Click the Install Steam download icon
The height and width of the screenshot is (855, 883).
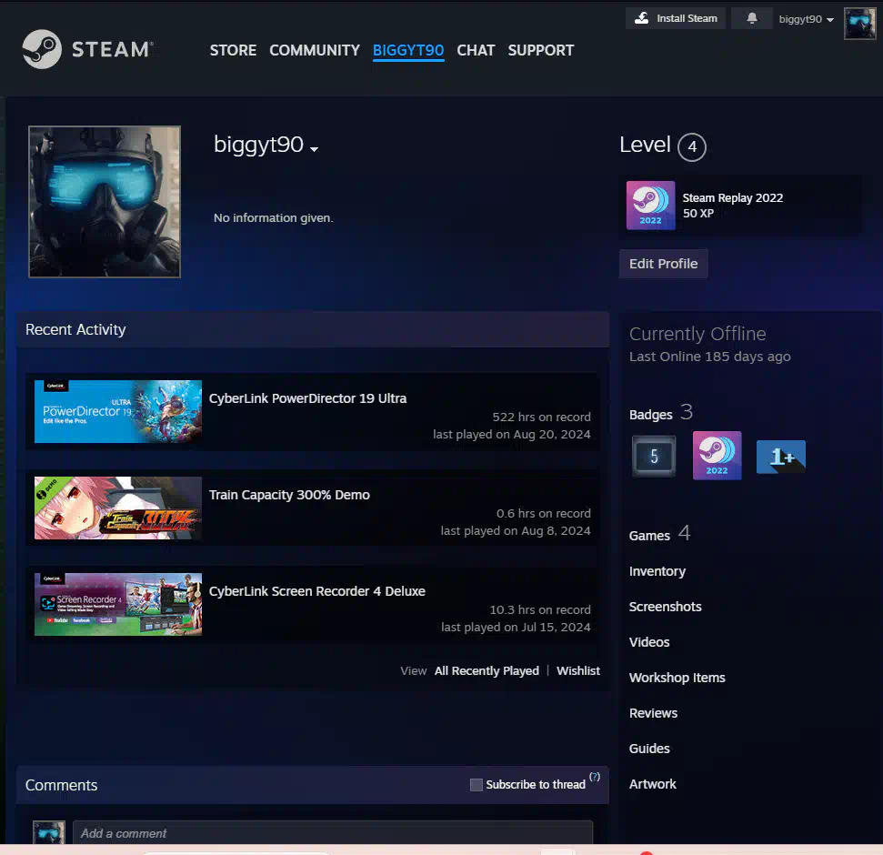[641, 18]
